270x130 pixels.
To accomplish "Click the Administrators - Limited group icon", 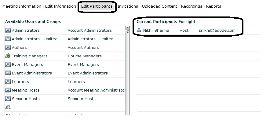I will click(x=8, y=39).
